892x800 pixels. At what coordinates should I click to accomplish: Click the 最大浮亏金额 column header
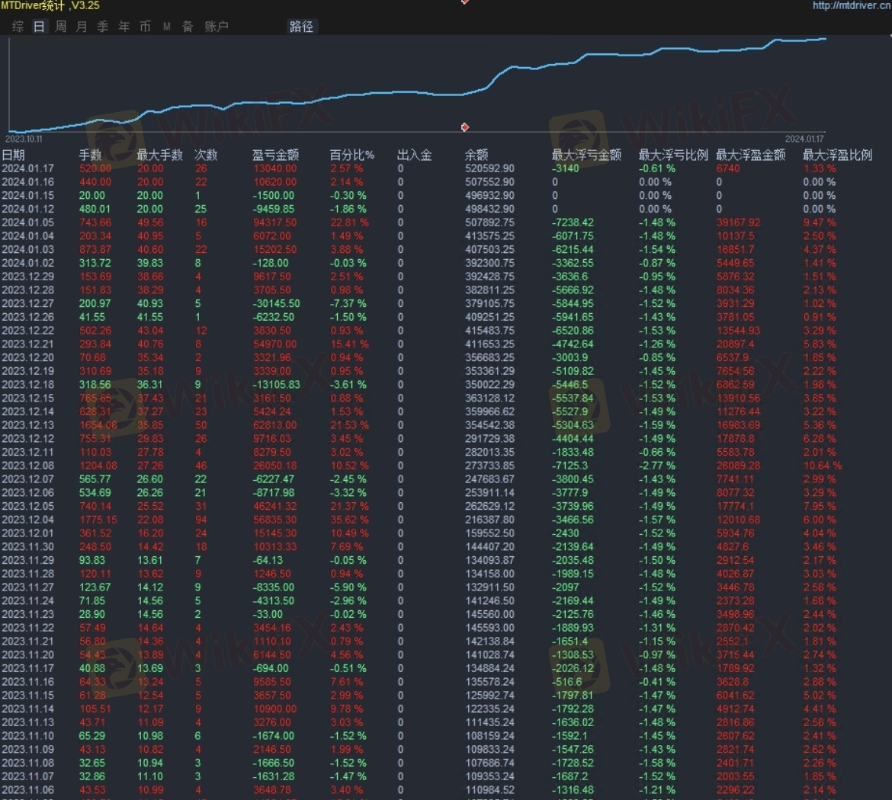pos(586,155)
